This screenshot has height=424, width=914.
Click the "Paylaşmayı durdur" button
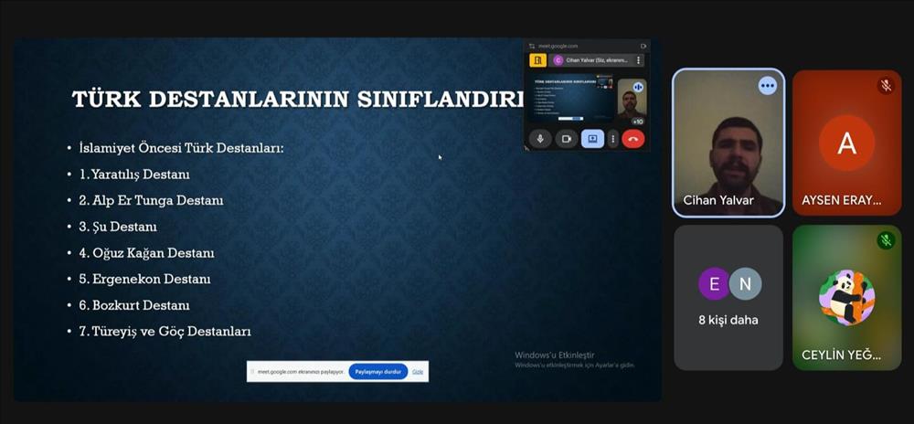tap(377, 372)
